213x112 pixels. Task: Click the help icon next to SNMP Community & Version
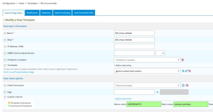(x=5, y=53)
